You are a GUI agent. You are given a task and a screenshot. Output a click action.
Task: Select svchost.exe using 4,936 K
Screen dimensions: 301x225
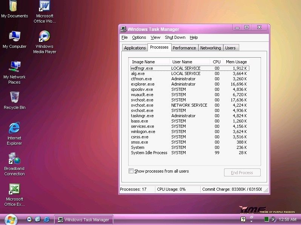pyautogui.click(x=190, y=110)
